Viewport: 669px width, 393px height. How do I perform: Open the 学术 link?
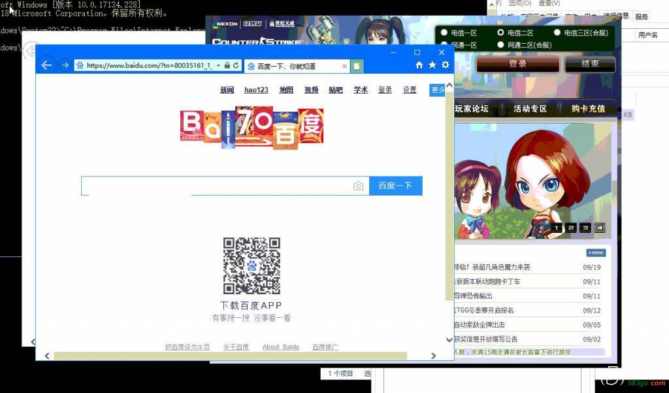[361, 90]
